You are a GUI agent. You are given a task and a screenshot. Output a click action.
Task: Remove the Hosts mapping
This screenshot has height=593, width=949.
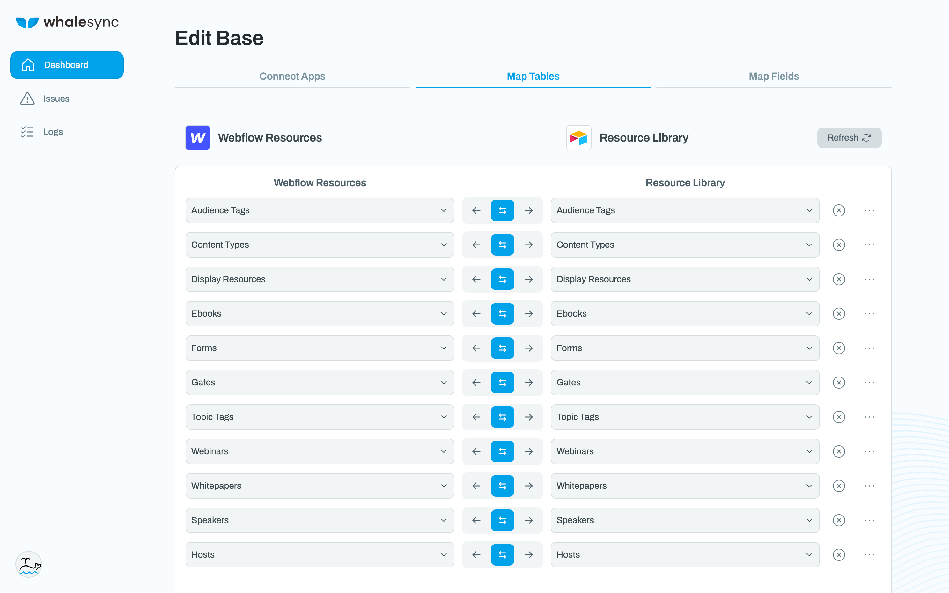839,554
